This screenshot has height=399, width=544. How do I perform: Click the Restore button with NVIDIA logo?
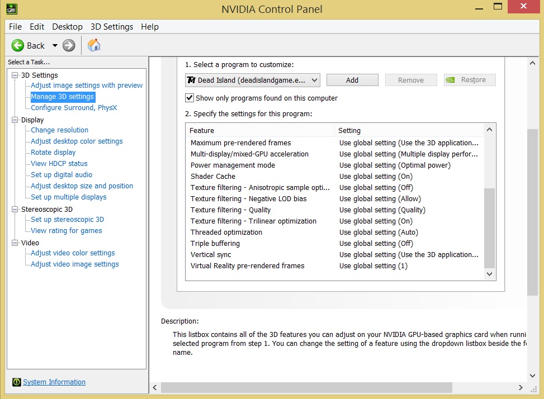pos(470,80)
